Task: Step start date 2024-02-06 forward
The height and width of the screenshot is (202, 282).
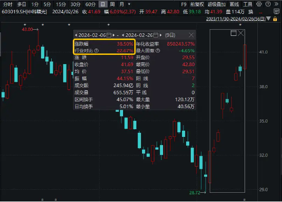Action: [x=113, y=35]
